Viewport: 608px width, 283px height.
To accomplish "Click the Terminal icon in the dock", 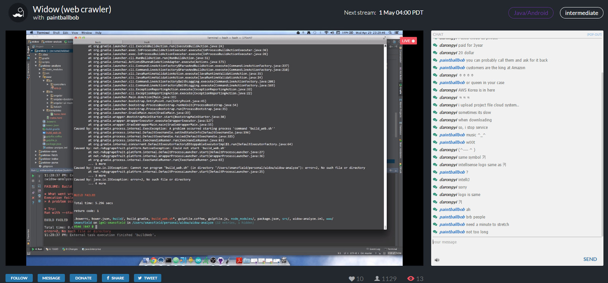I will coord(168,260).
